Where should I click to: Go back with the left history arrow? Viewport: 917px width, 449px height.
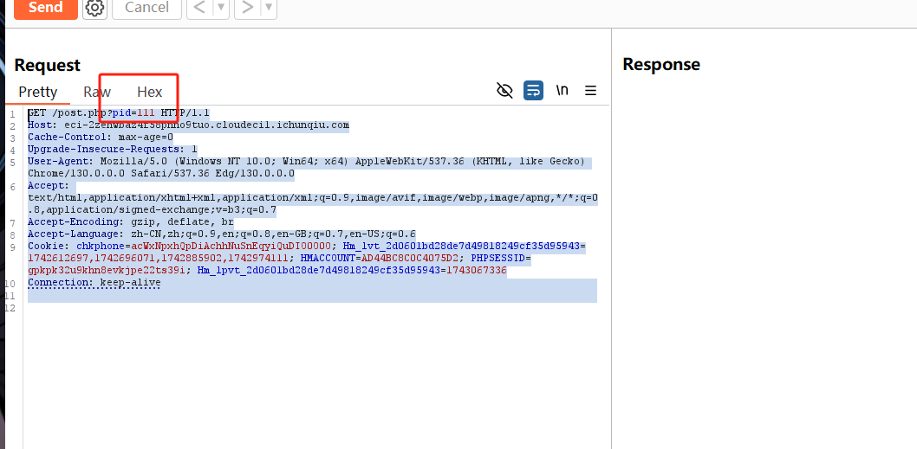[199, 8]
